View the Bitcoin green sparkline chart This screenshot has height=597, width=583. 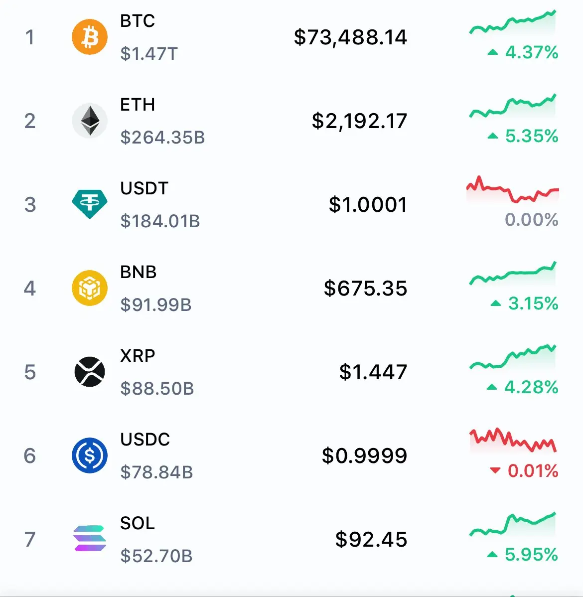pyautogui.click(x=513, y=23)
